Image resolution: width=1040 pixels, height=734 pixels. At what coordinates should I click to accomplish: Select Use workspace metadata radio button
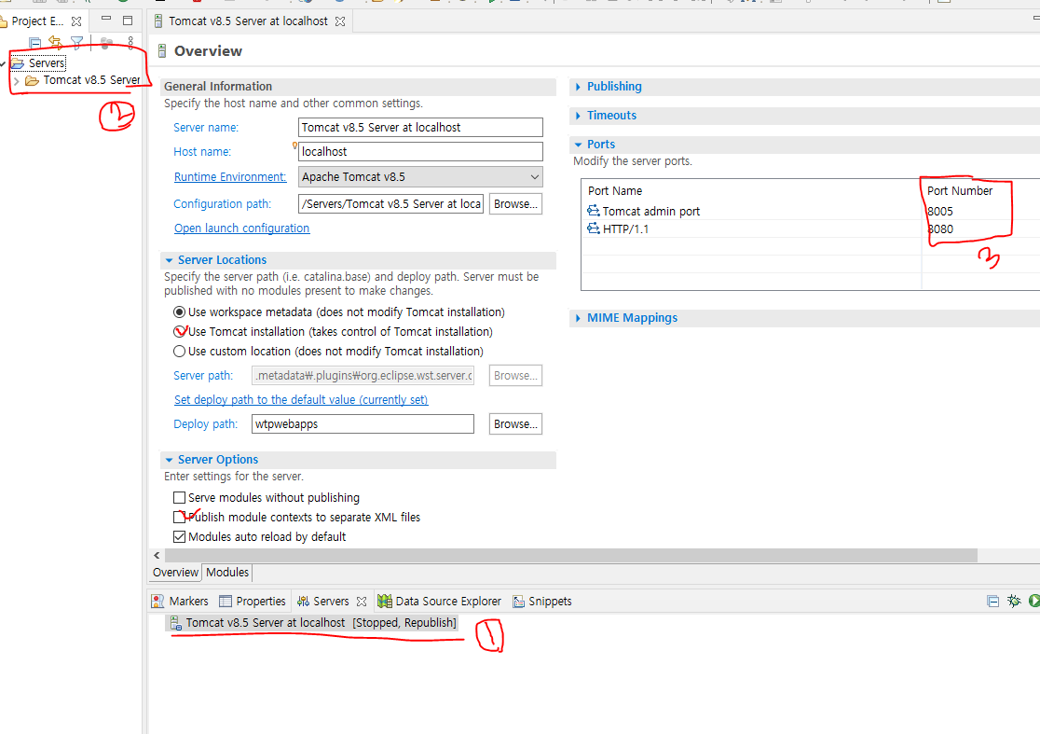[179, 312]
